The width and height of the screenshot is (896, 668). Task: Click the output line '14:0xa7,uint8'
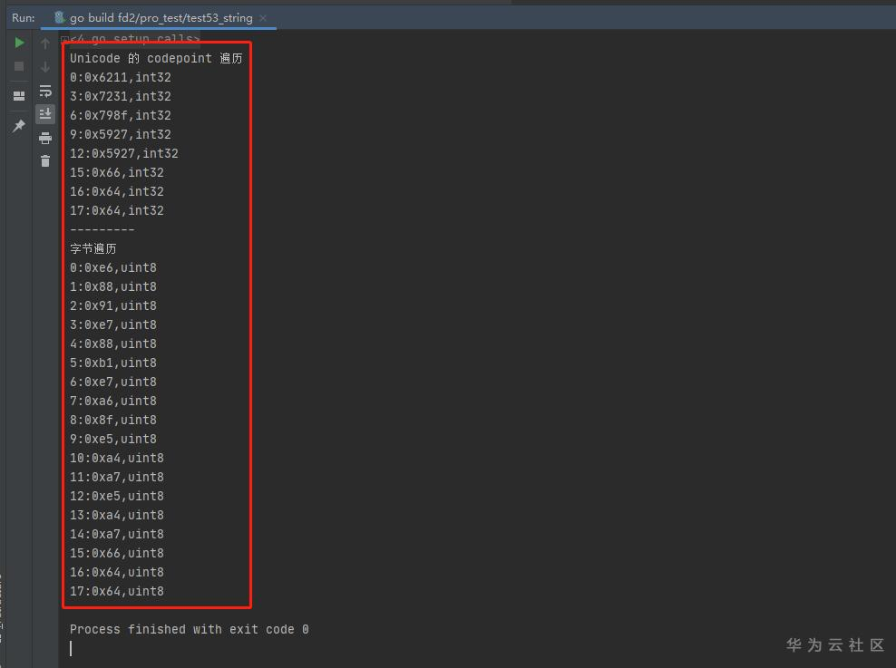(117, 534)
